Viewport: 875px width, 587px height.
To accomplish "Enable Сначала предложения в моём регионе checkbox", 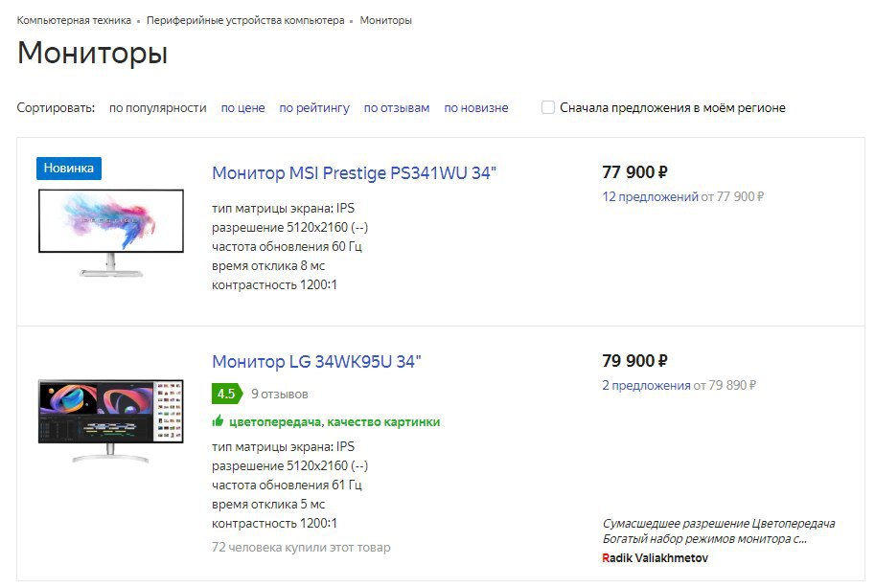I will pyautogui.click(x=548, y=107).
